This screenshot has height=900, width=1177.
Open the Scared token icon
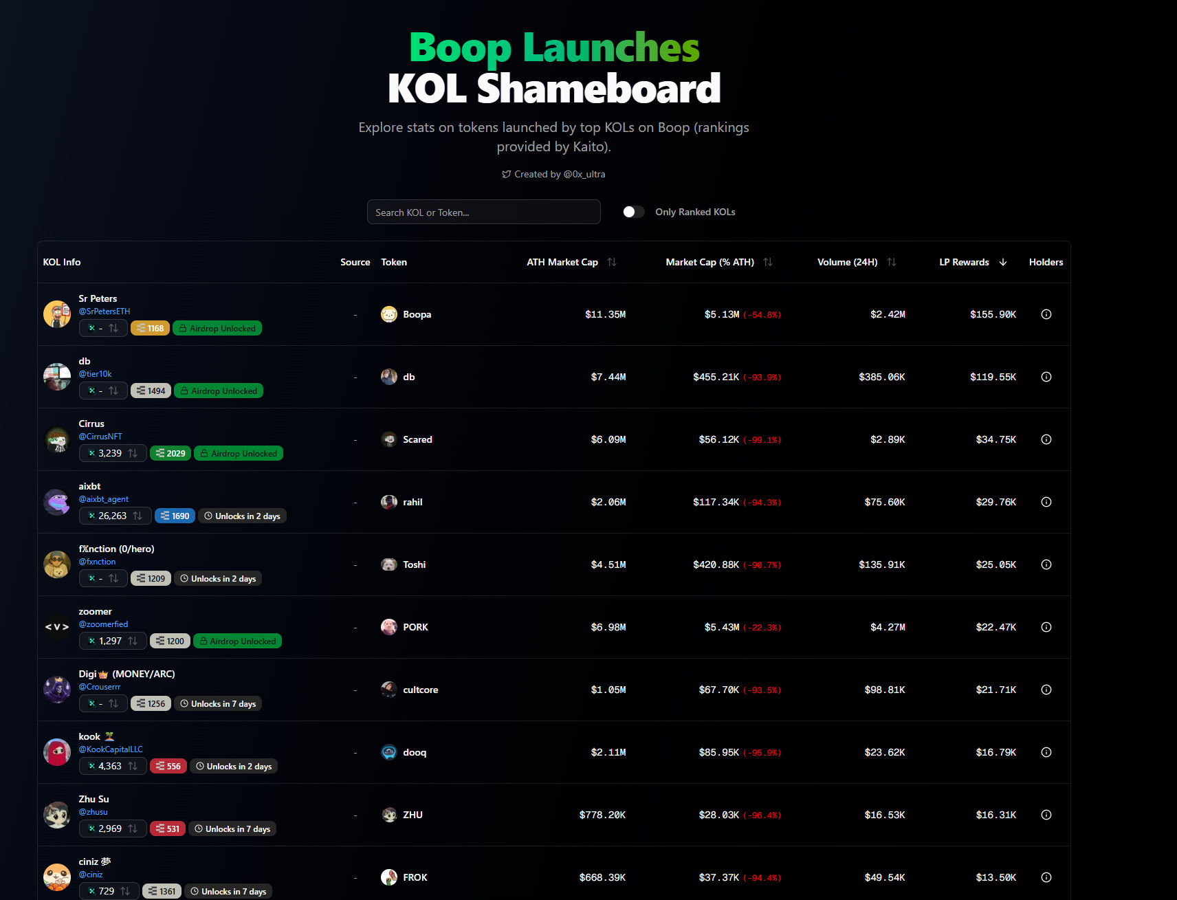coord(389,439)
